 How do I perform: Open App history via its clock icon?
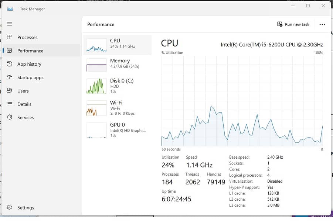tap(10, 64)
